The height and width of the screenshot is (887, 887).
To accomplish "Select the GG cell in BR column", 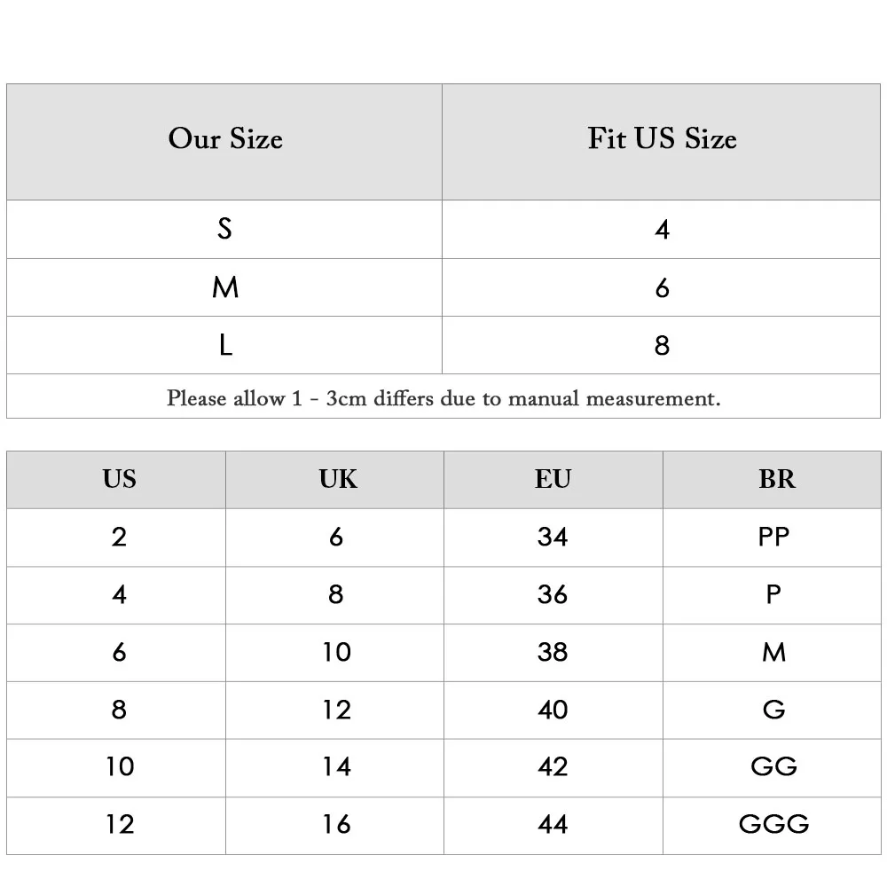I will (x=773, y=767).
